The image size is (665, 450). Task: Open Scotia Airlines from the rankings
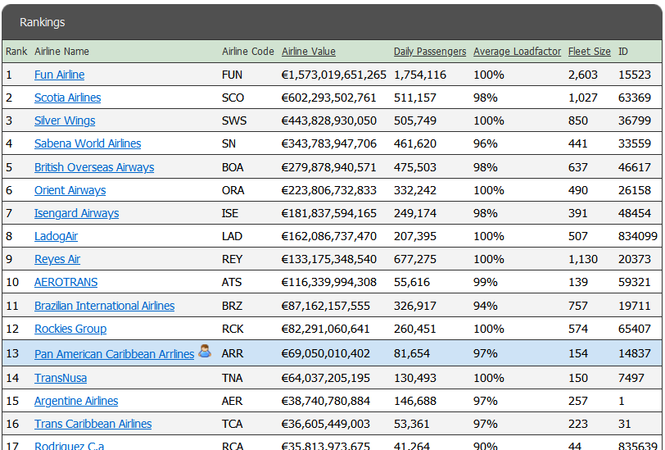click(67, 98)
